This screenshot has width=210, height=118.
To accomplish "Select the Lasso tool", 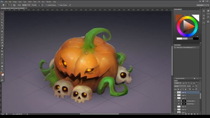I will click(x=2, y=20).
